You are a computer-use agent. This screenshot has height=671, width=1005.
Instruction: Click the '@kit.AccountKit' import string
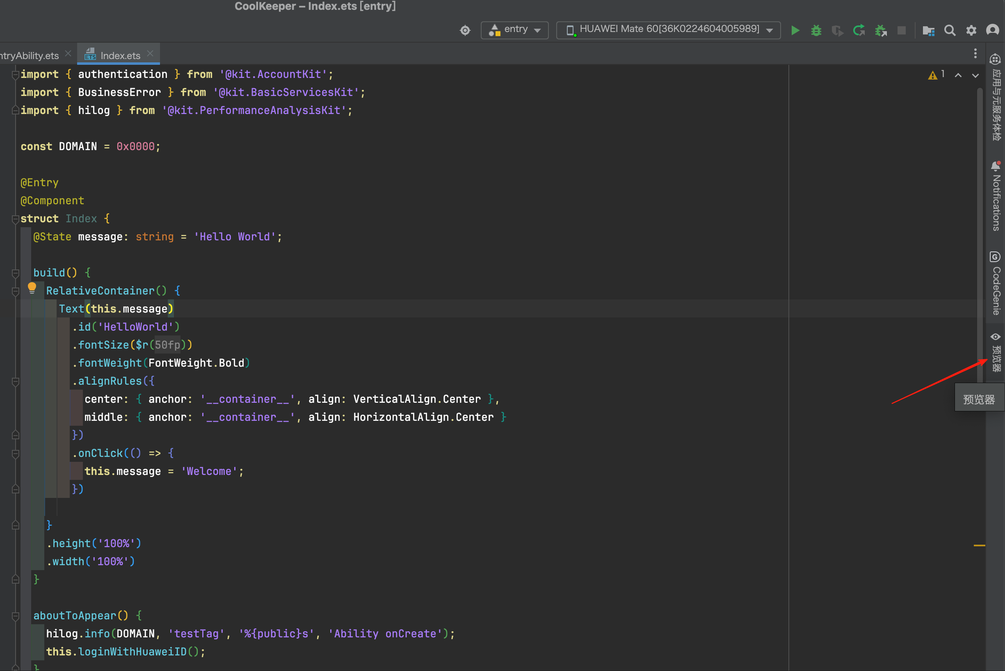pyautogui.click(x=273, y=75)
